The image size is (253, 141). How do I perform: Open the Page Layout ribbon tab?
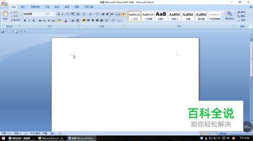pos(35,7)
